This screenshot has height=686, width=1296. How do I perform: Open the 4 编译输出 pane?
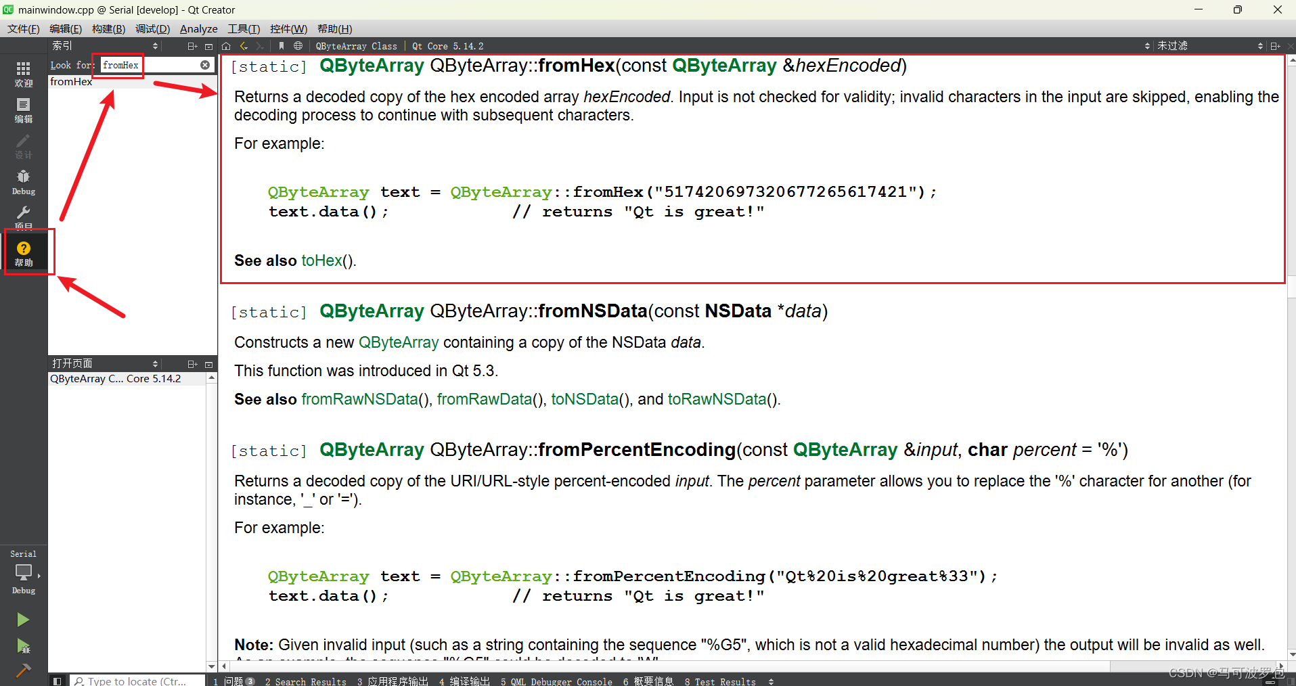click(464, 681)
